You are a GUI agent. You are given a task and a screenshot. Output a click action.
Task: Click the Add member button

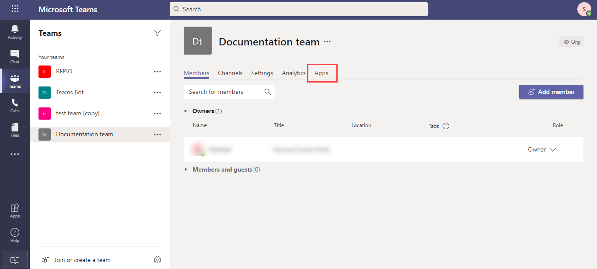coord(551,92)
